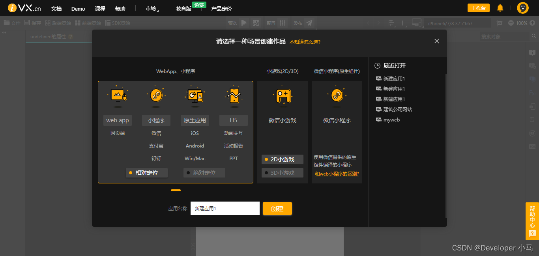Open the 配置 settings sliders icon
Image resolution: width=539 pixels, height=256 pixels.
pyautogui.click(x=283, y=23)
